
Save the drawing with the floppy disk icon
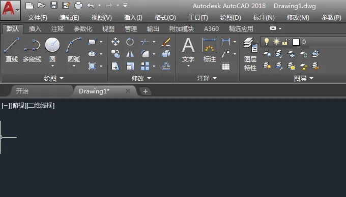54,5
